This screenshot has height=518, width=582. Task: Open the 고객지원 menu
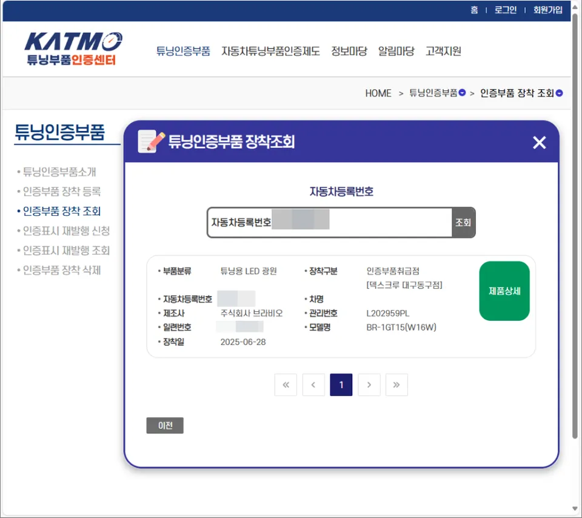[443, 51]
